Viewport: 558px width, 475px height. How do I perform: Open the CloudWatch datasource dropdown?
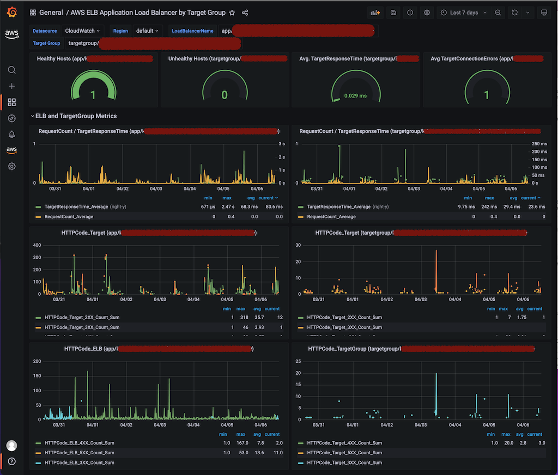coord(82,31)
